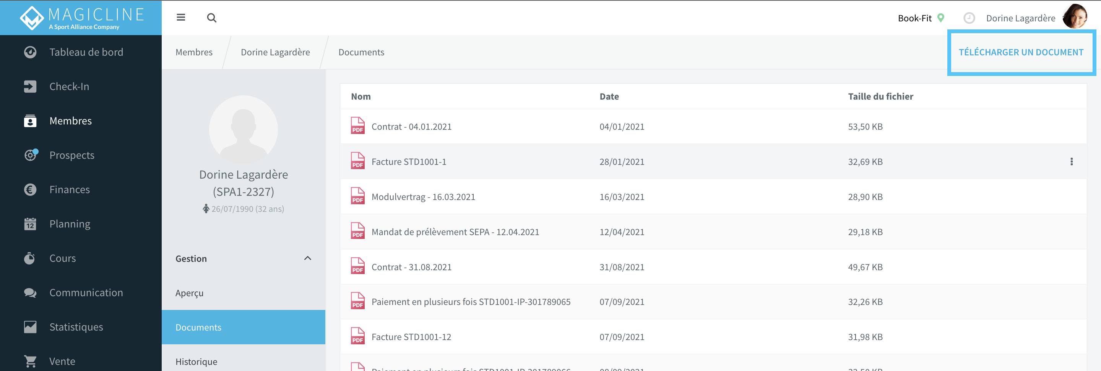Click the Planning calendar icon
Viewport: 1101px width, 371px height.
pos(30,224)
